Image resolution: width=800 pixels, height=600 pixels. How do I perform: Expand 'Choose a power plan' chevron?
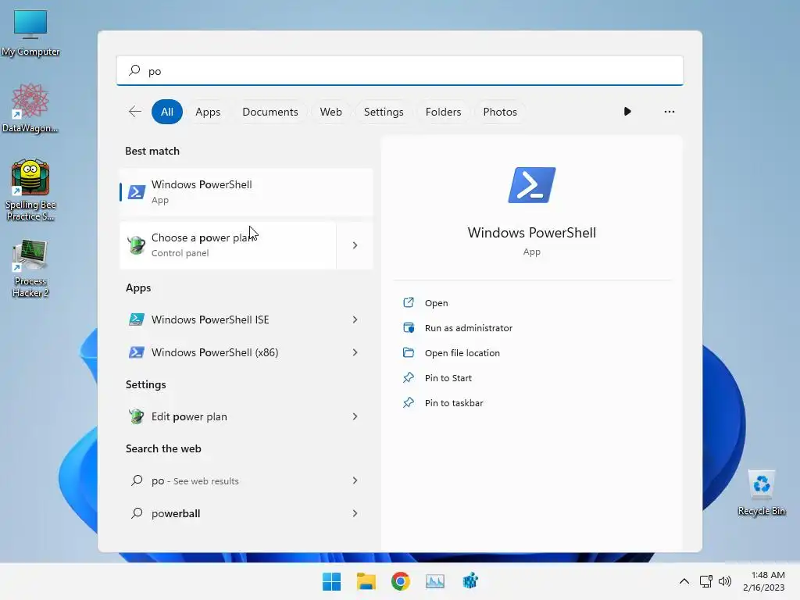[355, 245]
